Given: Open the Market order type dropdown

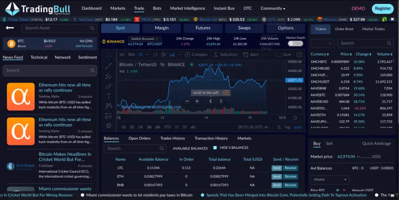Looking at the screenshot, I should click(x=330, y=180).
